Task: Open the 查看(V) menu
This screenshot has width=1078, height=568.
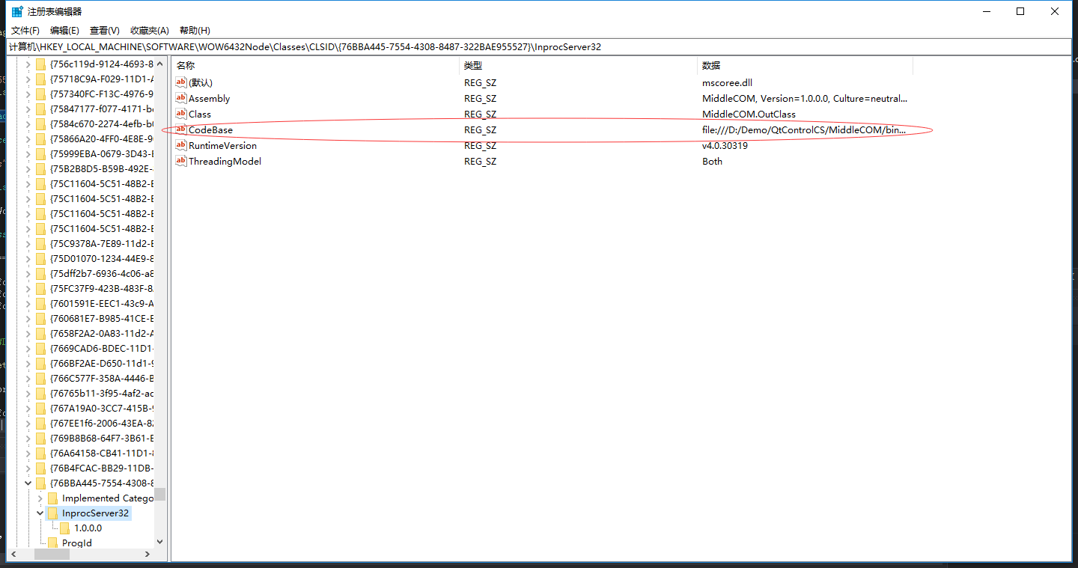Action: pos(105,30)
